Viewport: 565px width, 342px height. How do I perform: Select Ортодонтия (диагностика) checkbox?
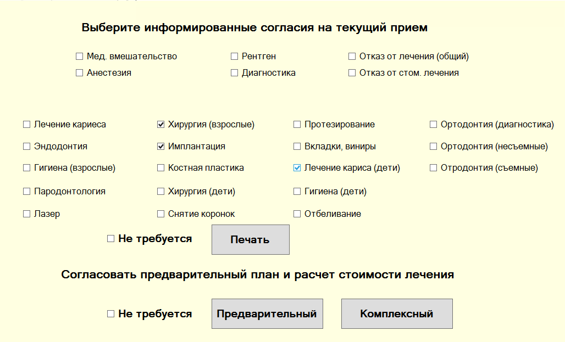point(433,125)
